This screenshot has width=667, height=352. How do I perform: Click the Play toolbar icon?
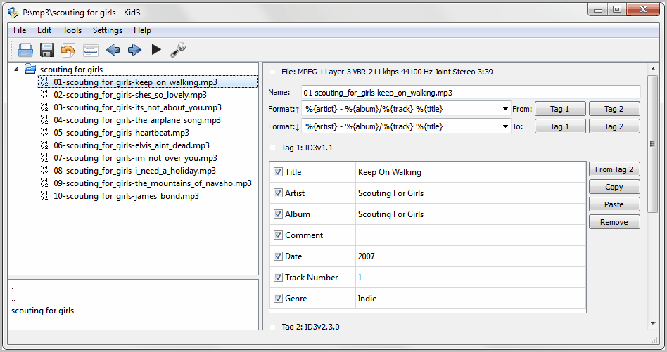[156, 50]
